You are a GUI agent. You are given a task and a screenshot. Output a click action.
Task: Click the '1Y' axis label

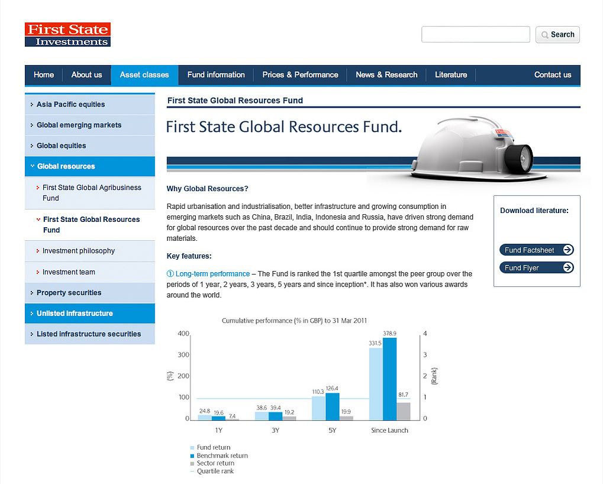(x=218, y=430)
